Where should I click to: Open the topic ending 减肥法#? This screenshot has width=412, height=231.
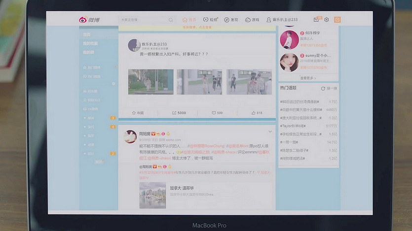pyautogui.click(x=293, y=159)
